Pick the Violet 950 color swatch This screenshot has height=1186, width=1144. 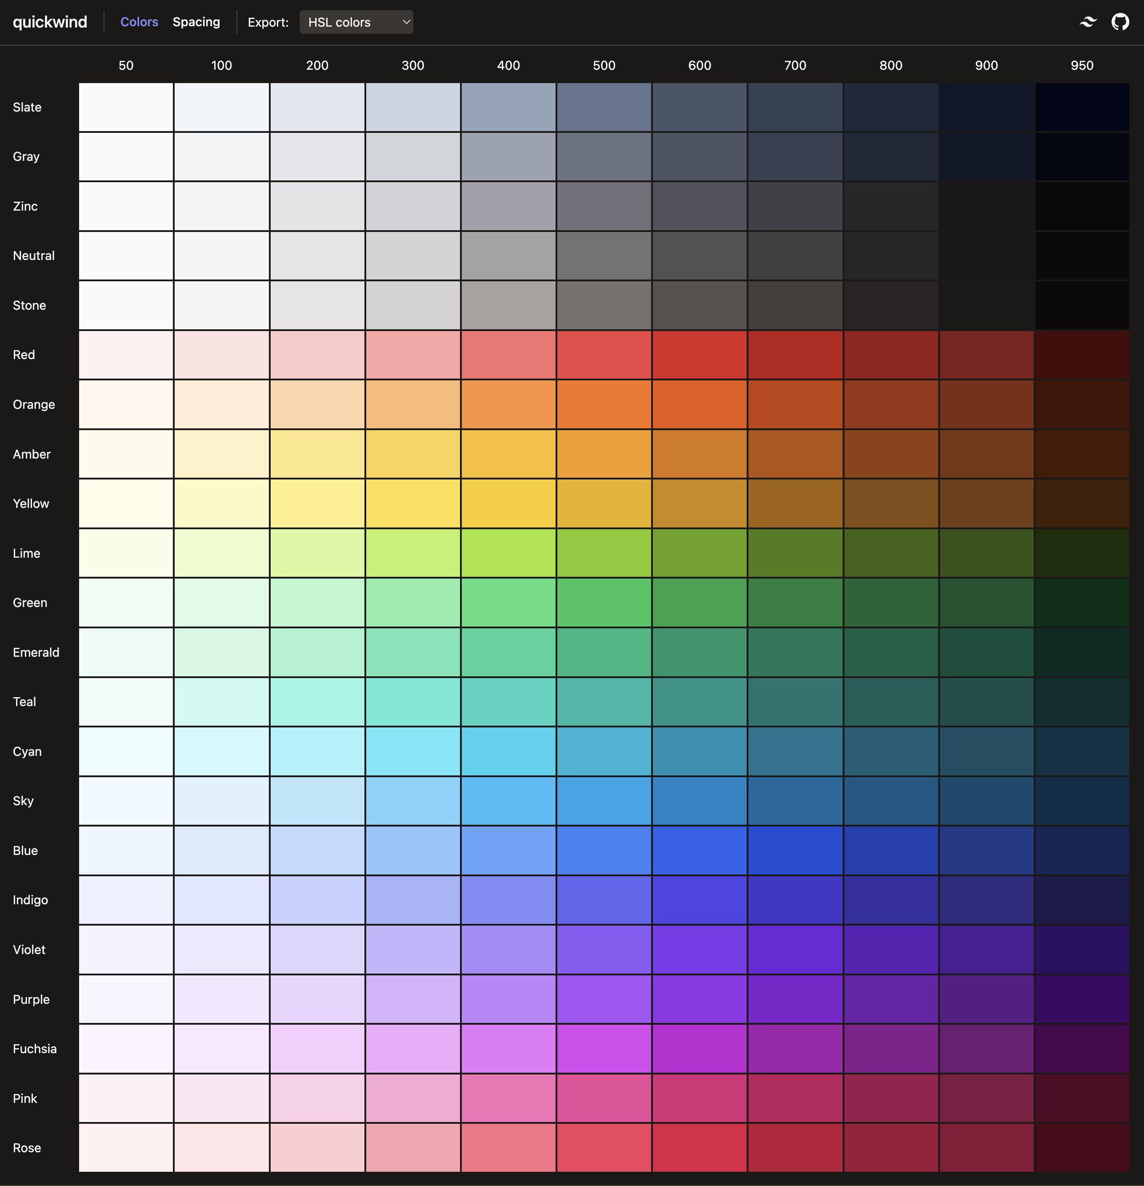pos(1082,950)
